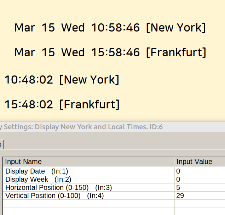Image resolution: width=225 pixels, height=215 pixels.
Task: Edit the Horizontal Position value 5
Action: 178,187
